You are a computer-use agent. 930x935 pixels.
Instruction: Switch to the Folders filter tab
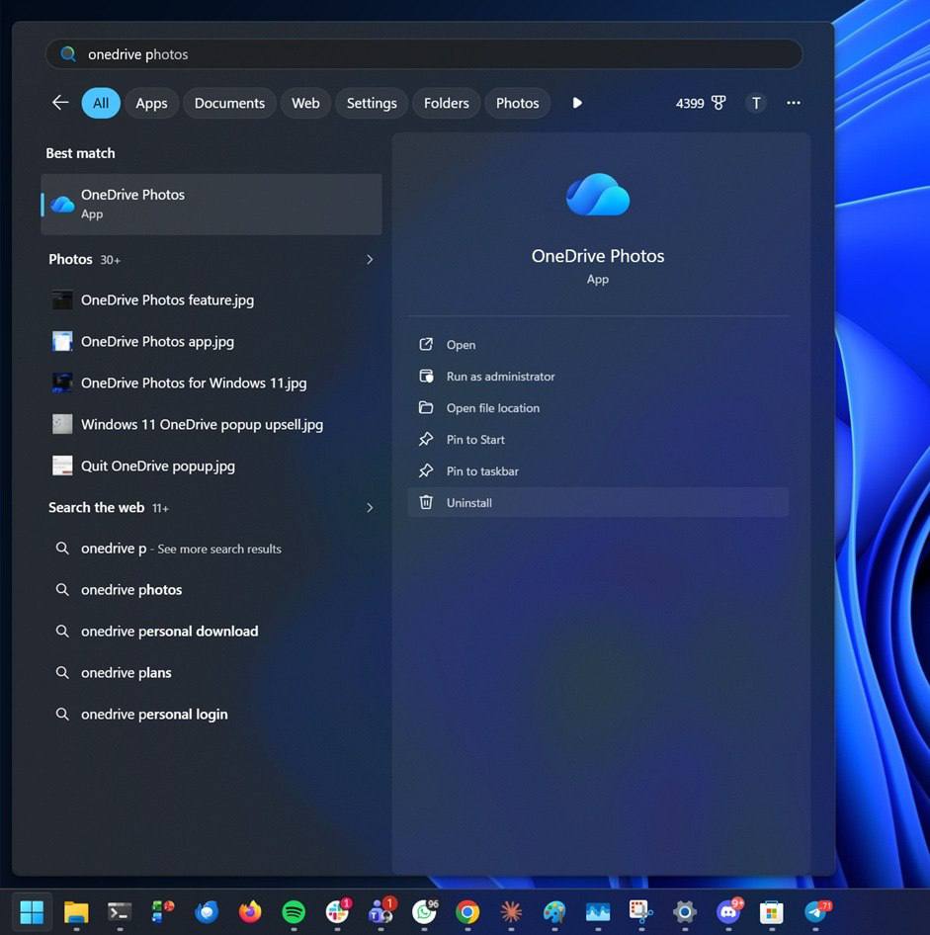(x=446, y=103)
